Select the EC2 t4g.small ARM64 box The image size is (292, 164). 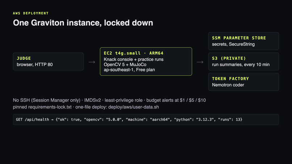[x=146, y=62]
